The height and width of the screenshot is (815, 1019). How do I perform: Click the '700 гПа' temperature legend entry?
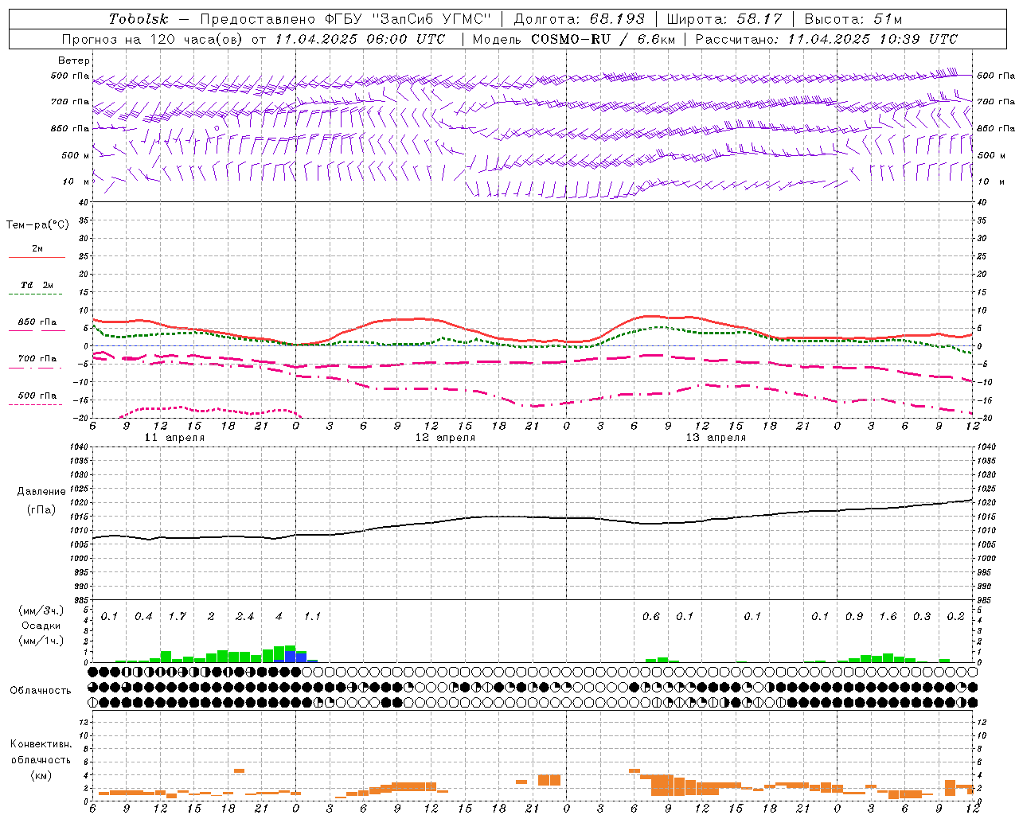(x=37, y=358)
